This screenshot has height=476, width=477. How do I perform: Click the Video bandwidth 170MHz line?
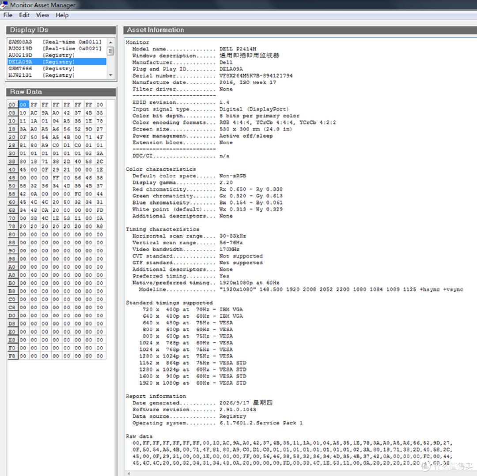click(x=186, y=249)
